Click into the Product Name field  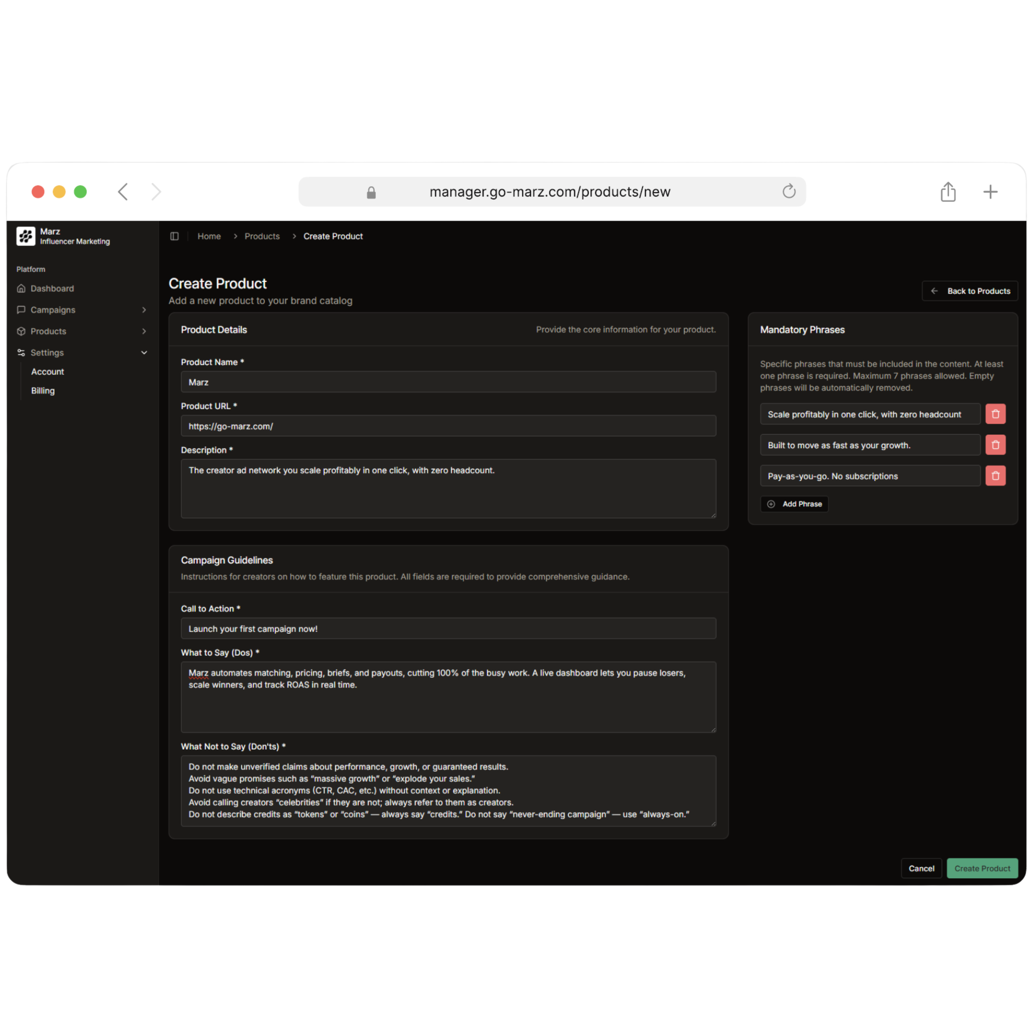click(448, 382)
